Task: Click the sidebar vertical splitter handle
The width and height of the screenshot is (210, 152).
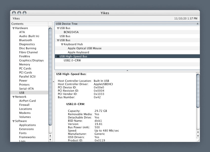Action: pos(53,82)
